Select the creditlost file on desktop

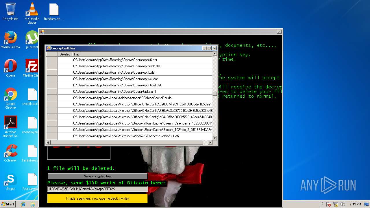click(31, 96)
